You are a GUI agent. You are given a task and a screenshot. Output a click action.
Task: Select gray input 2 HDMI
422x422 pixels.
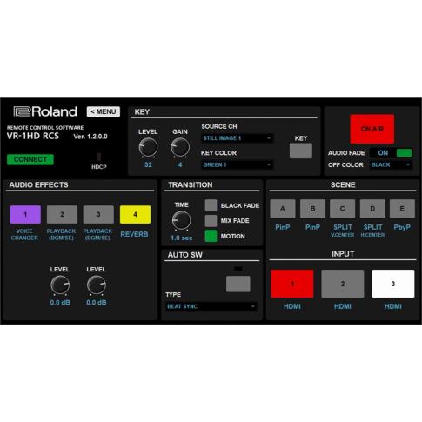pyautogui.click(x=343, y=284)
